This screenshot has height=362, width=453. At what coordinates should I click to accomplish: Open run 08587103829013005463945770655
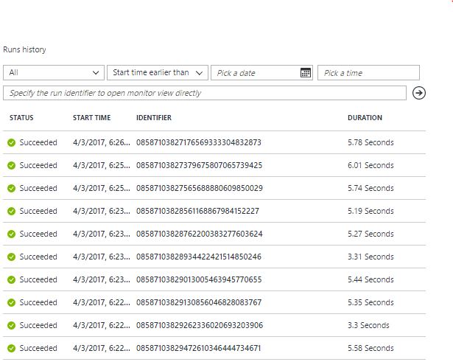(x=199, y=279)
